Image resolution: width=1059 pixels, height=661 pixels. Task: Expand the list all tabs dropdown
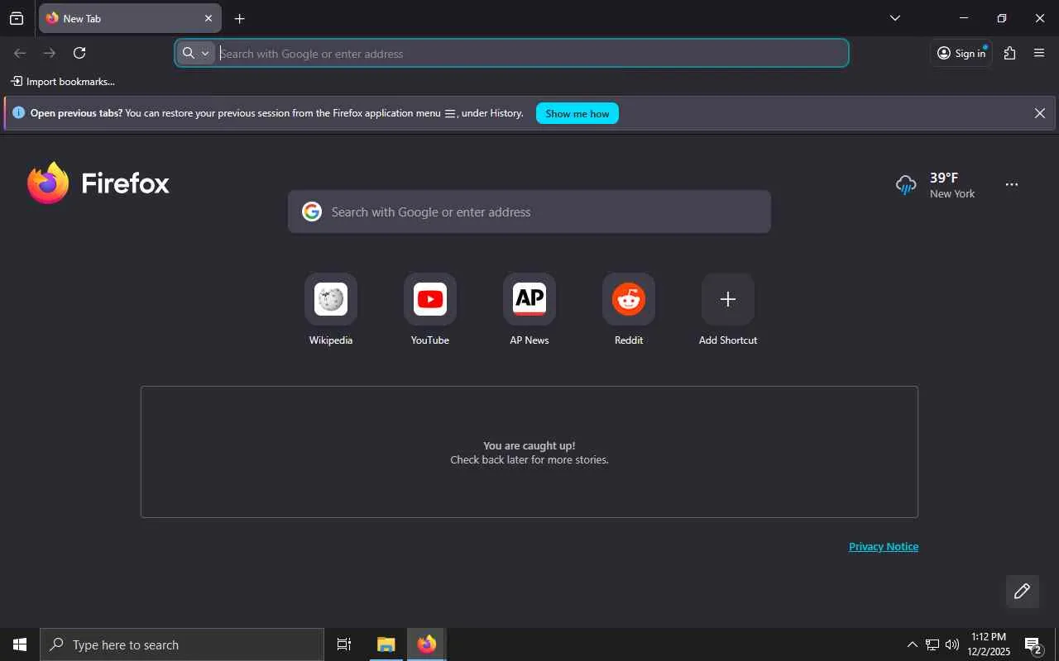coord(895,18)
